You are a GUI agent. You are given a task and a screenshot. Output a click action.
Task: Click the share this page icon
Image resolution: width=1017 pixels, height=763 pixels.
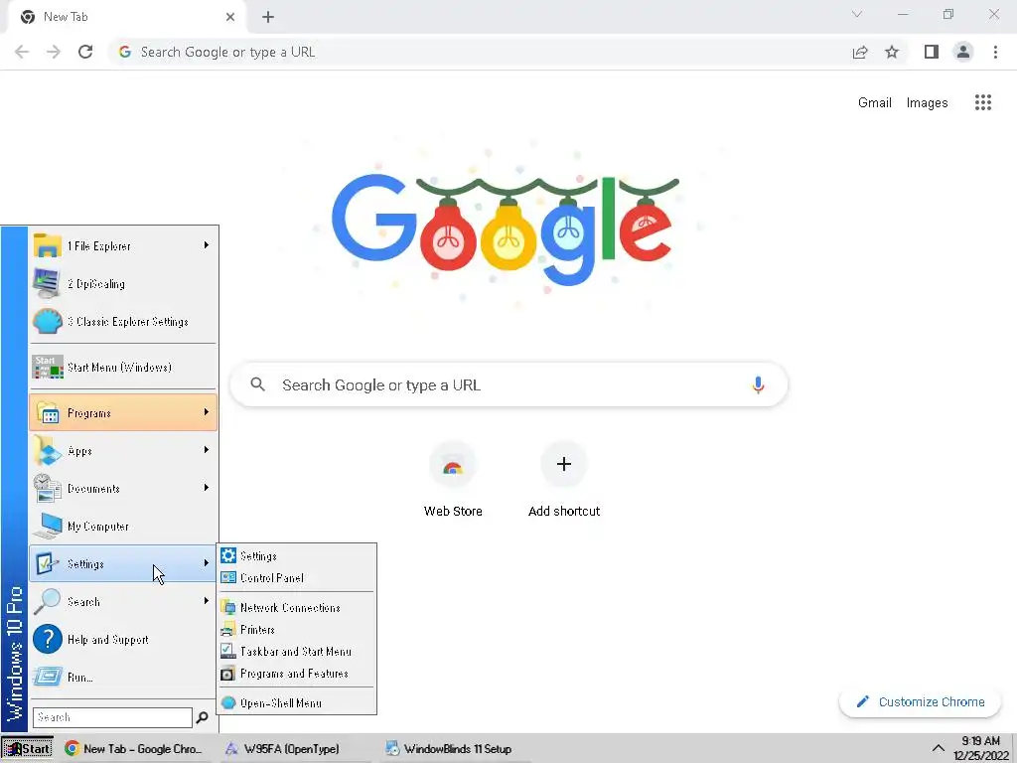[860, 52]
